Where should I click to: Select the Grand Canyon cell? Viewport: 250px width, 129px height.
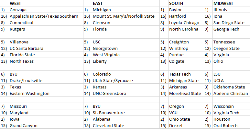pos(24,125)
